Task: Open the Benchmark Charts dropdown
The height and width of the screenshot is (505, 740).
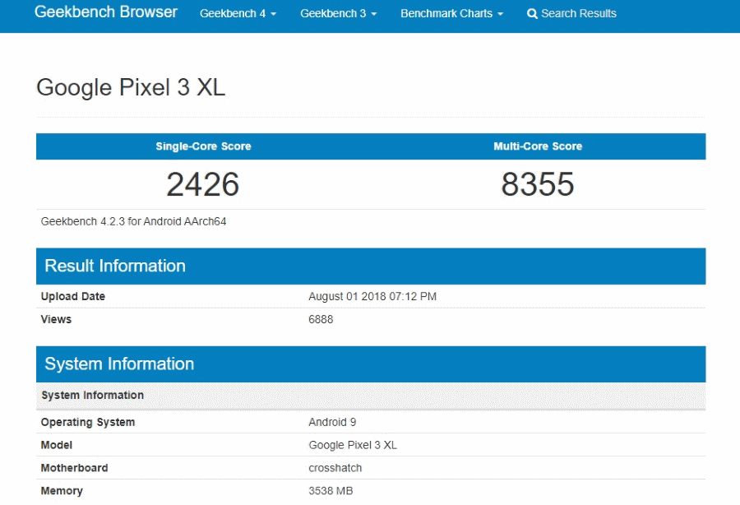Action: [451, 14]
